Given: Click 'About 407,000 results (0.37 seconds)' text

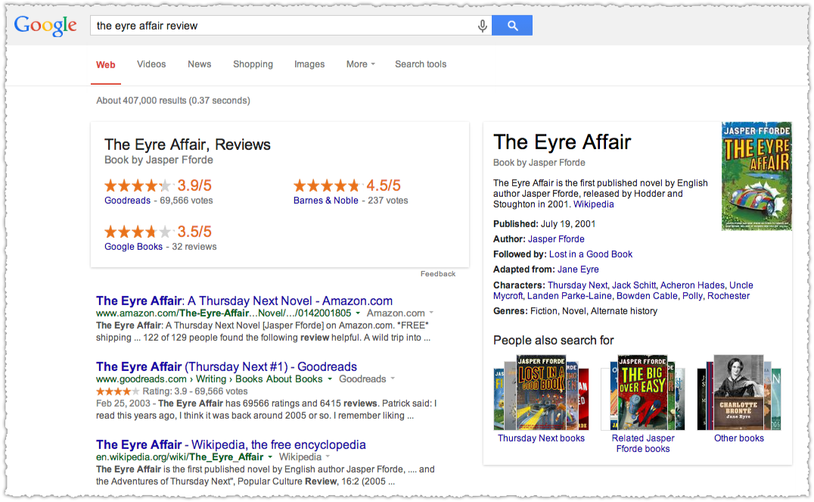Looking at the screenshot, I should click(x=173, y=101).
